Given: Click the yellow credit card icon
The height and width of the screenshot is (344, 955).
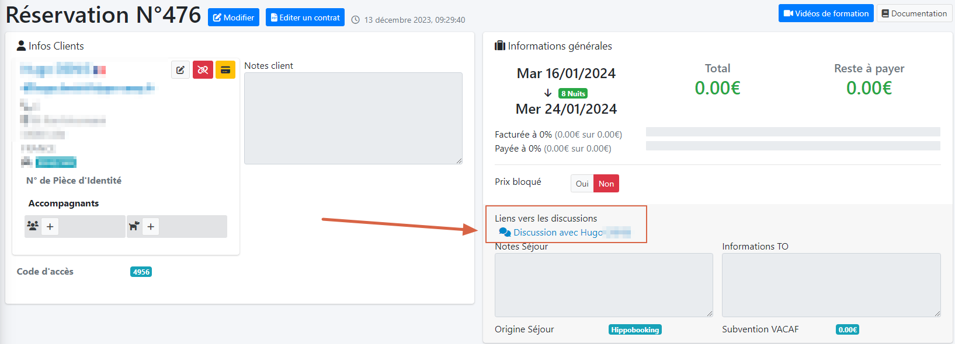Looking at the screenshot, I should (225, 70).
